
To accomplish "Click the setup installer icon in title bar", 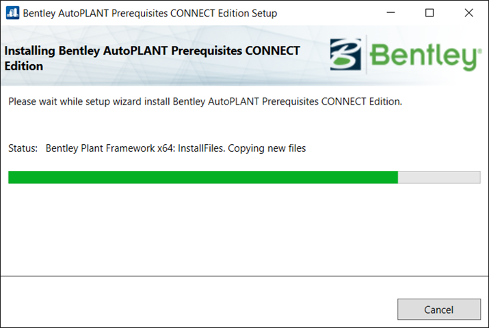I will [12, 13].
